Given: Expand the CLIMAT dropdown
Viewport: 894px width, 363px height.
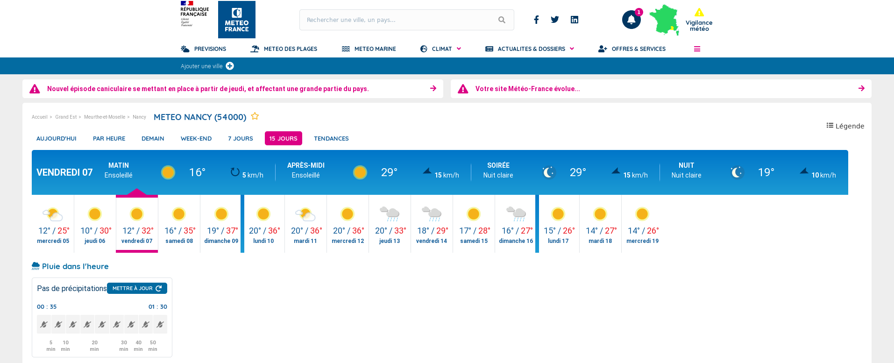Looking at the screenshot, I should click(440, 49).
